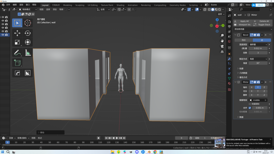Click the timeline play button

(x=117, y=138)
